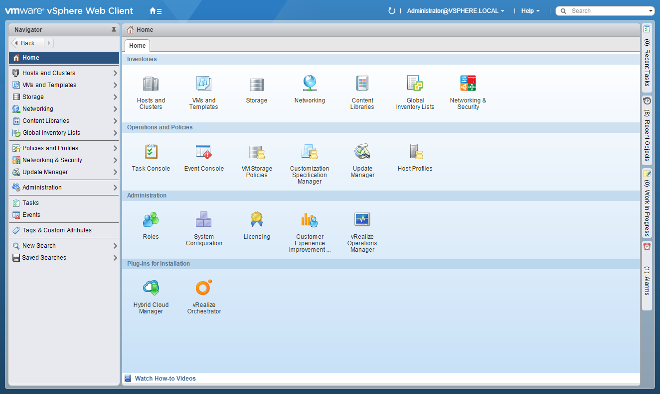Select the Home tab
Image resolution: width=660 pixels, height=394 pixels.
[x=137, y=46]
